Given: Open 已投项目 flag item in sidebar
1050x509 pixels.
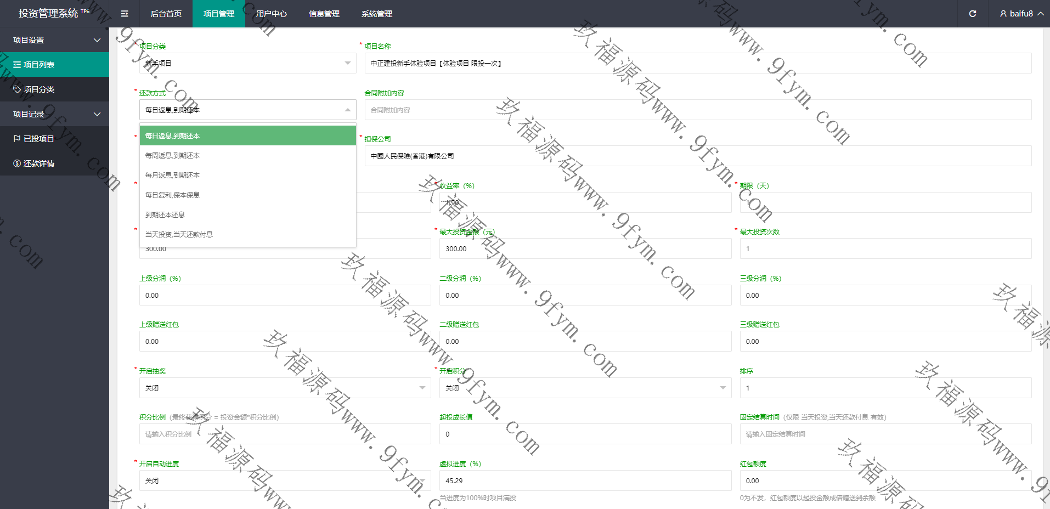Looking at the screenshot, I should pyautogui.click(x=38, y=139).
